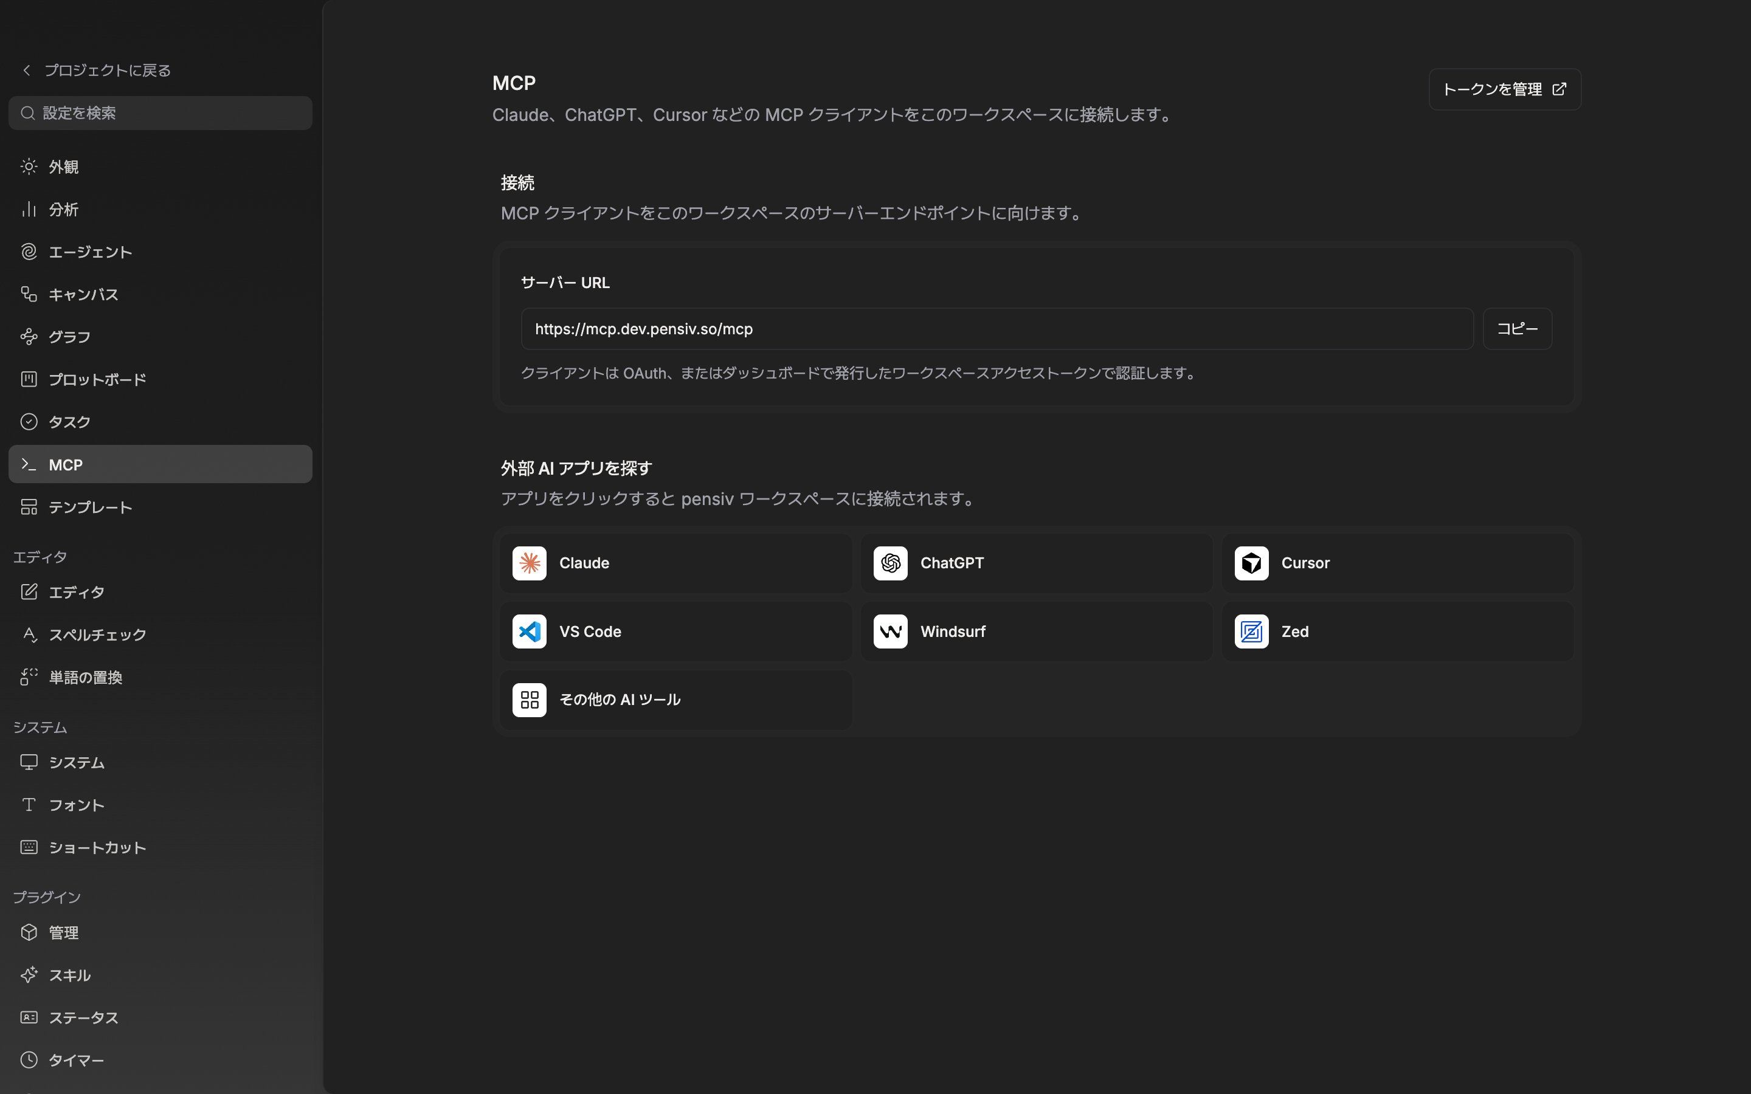Click the magnifier icon in the settings search box

click(28, 113)
